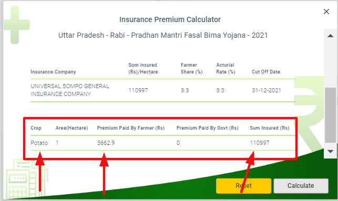
Task: Click the Acturial Rate (%) column header
Action: tap(226, 68)
